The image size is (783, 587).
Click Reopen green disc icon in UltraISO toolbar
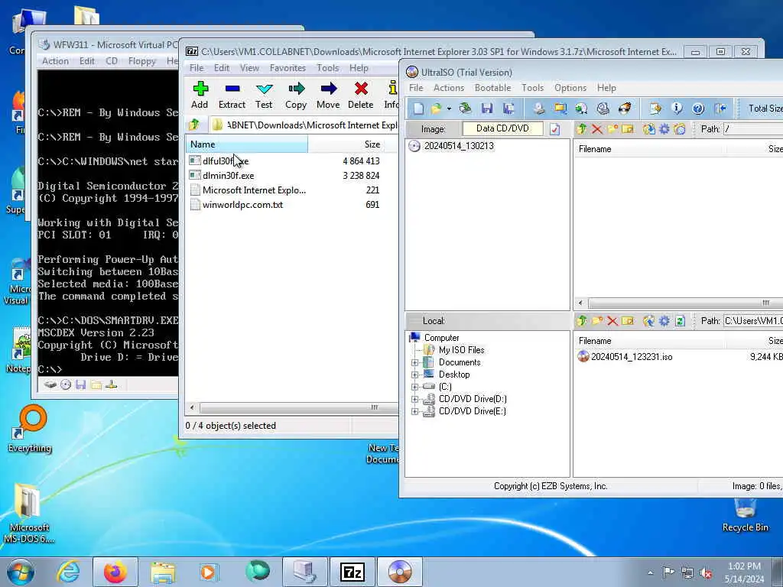(466, 109)
